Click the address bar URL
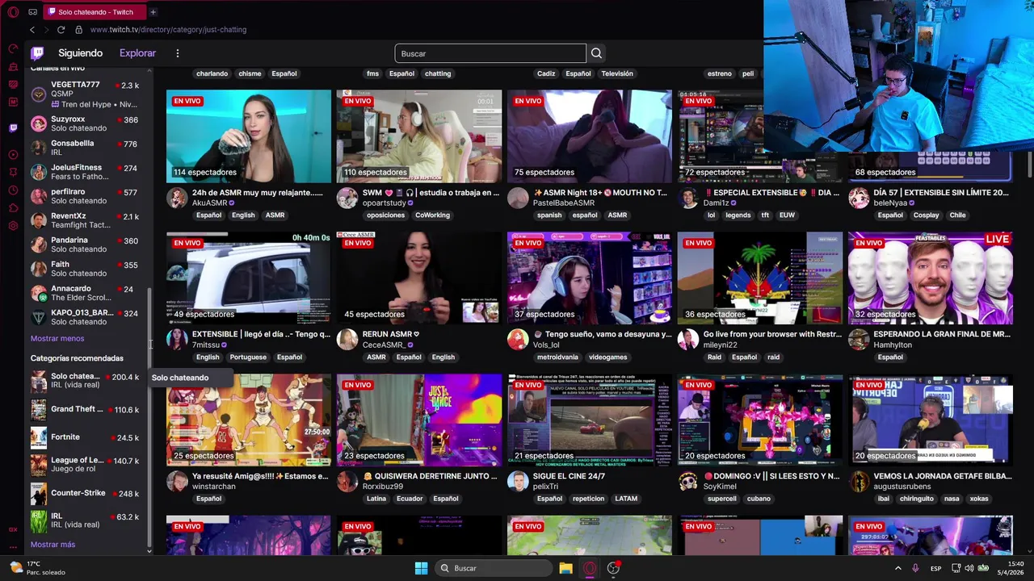This screenshot has height=581, width=1034. [168, 30]
